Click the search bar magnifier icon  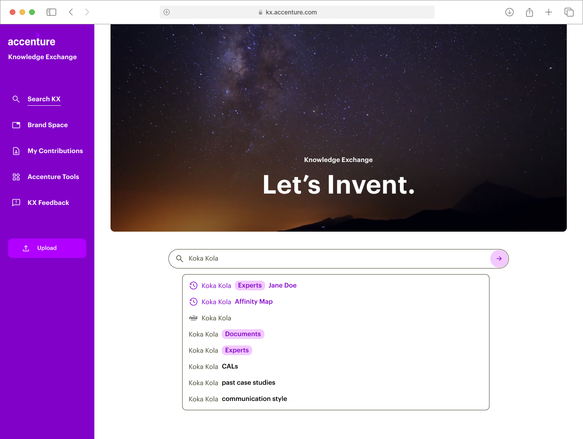(180, 258)
